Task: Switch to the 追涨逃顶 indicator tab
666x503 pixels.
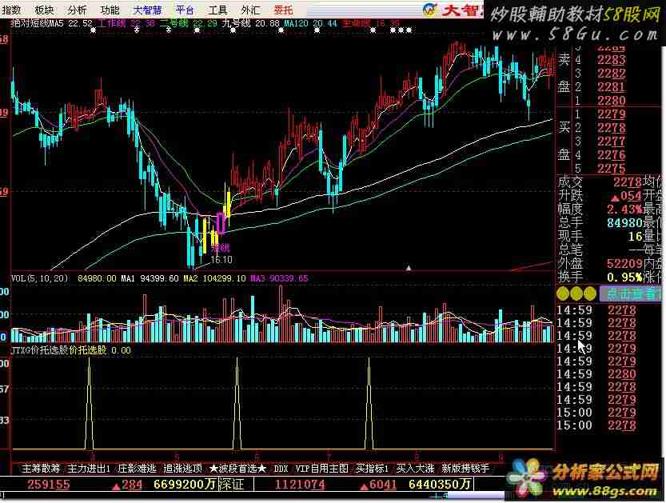Action: click(182, 469)
